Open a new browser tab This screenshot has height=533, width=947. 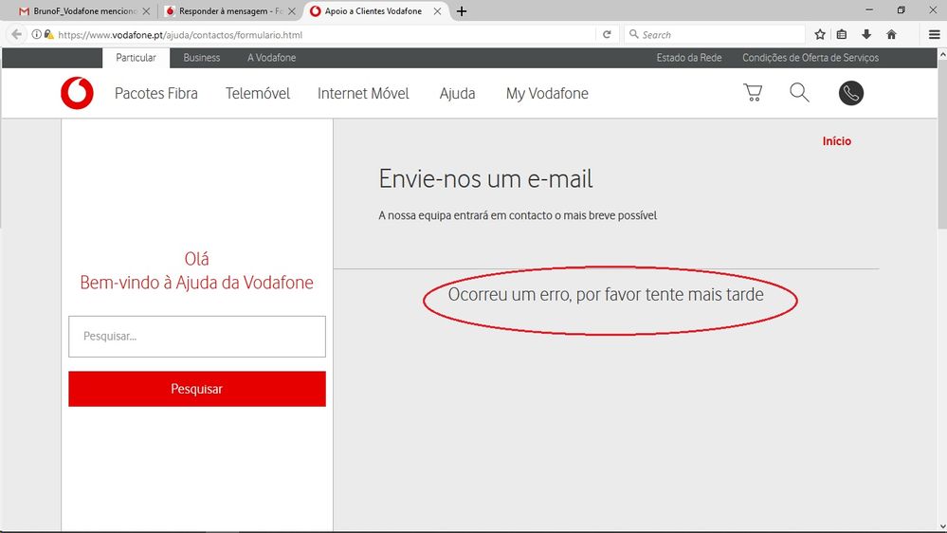pos(462,11)
